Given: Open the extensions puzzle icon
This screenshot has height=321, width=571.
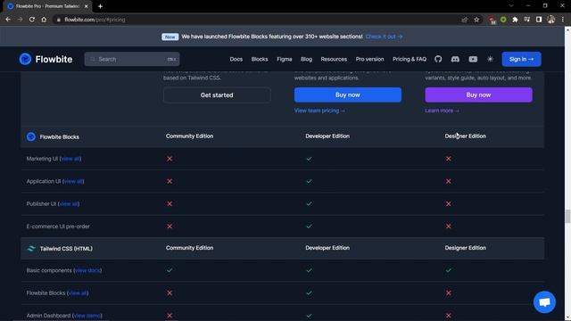Looking at the screenshot, I should click(515, 20).
